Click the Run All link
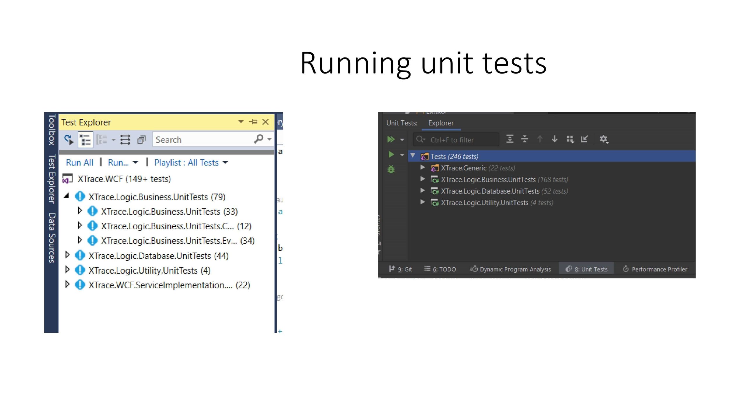This screenshot has width=747, height=420. click(79, 162)
